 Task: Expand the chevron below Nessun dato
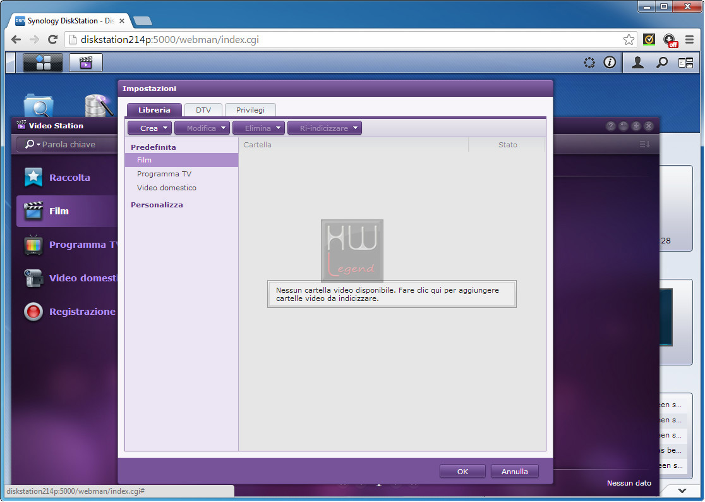pos(682,491)
